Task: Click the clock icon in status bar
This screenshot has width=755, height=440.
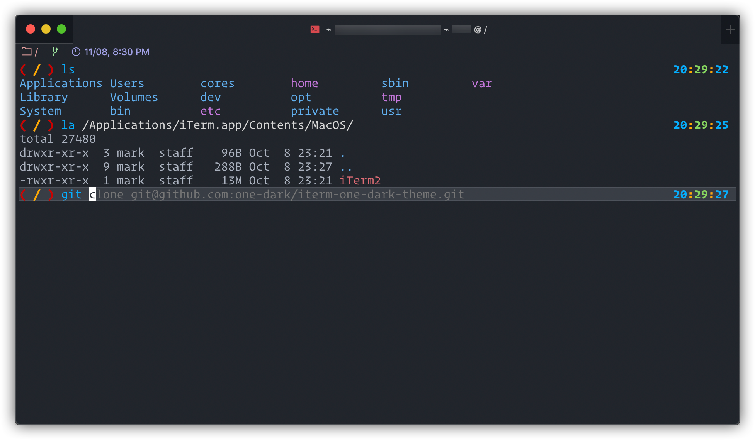Action: pyautogui.click(x=76, y=52)
